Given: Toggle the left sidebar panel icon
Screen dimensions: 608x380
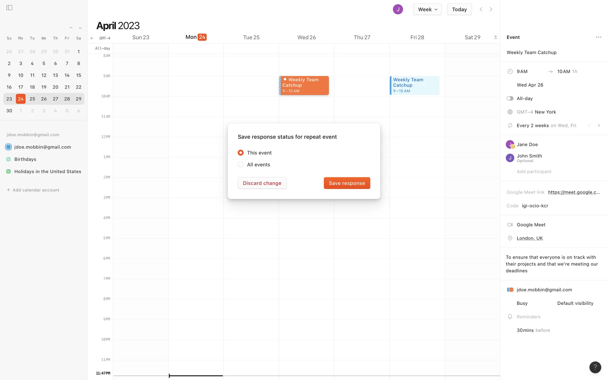Looking at the screenshot, I should tap(9, 8).
